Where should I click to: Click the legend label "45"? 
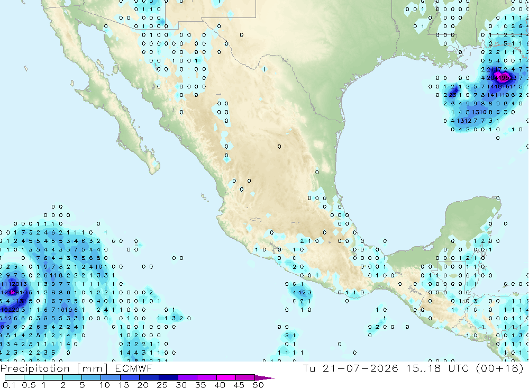(239, 385)
